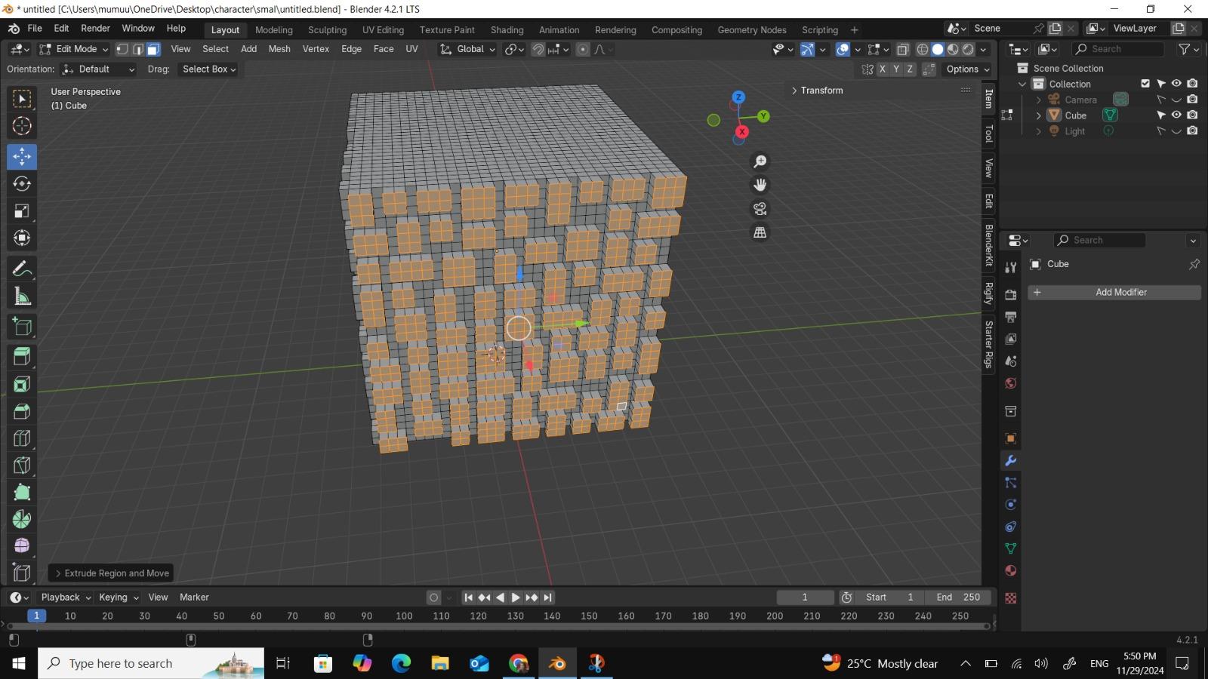Enable edge select mode
The width and height of the screenshot is (1208, 679).
137,49
